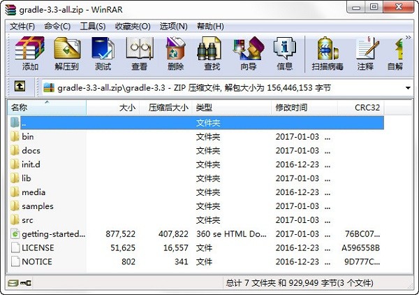This screenshot has width=419, height=295.
Task: Click the 扫描病毒 (Scan virus) icon
Action: 328,54
